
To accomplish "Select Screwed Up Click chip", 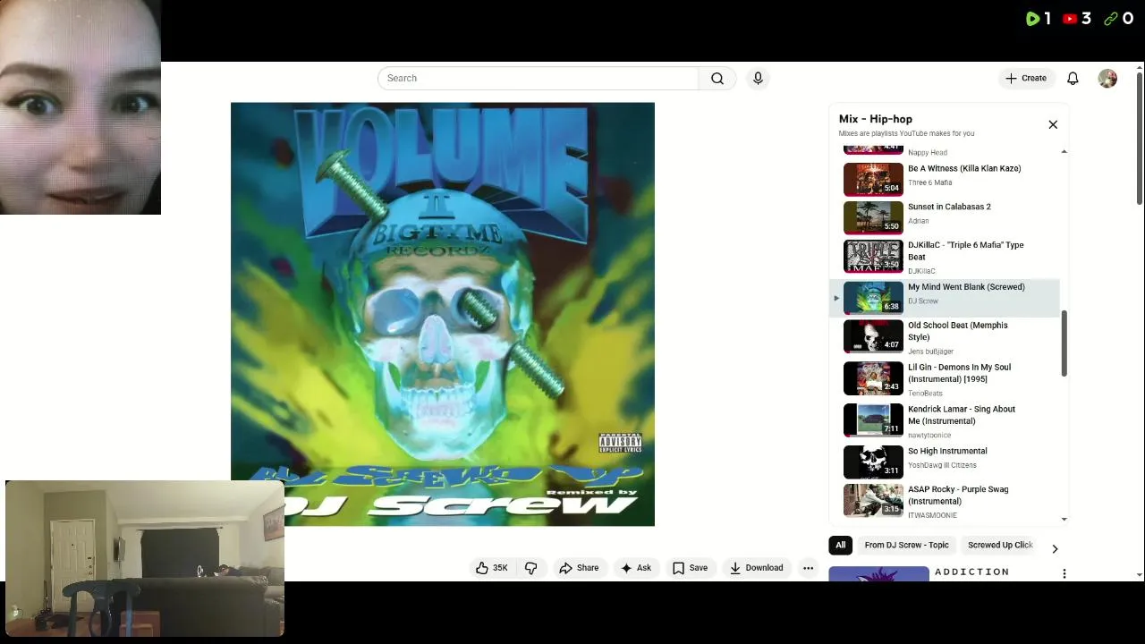I will click(1000, 545).
